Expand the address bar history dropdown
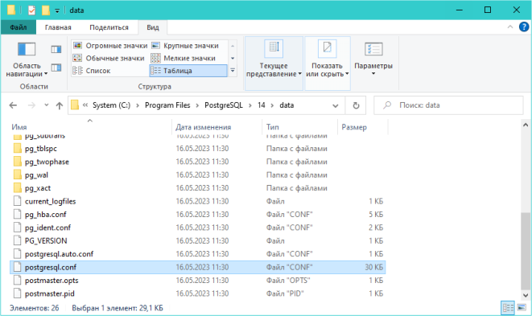532x316 pixels. pyautogui.click(x=335, y=105)
